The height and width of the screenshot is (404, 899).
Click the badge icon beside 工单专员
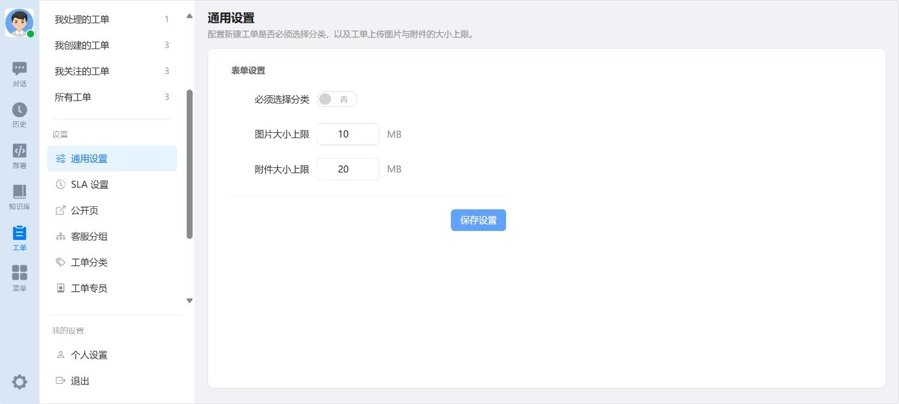pos(60,289)
